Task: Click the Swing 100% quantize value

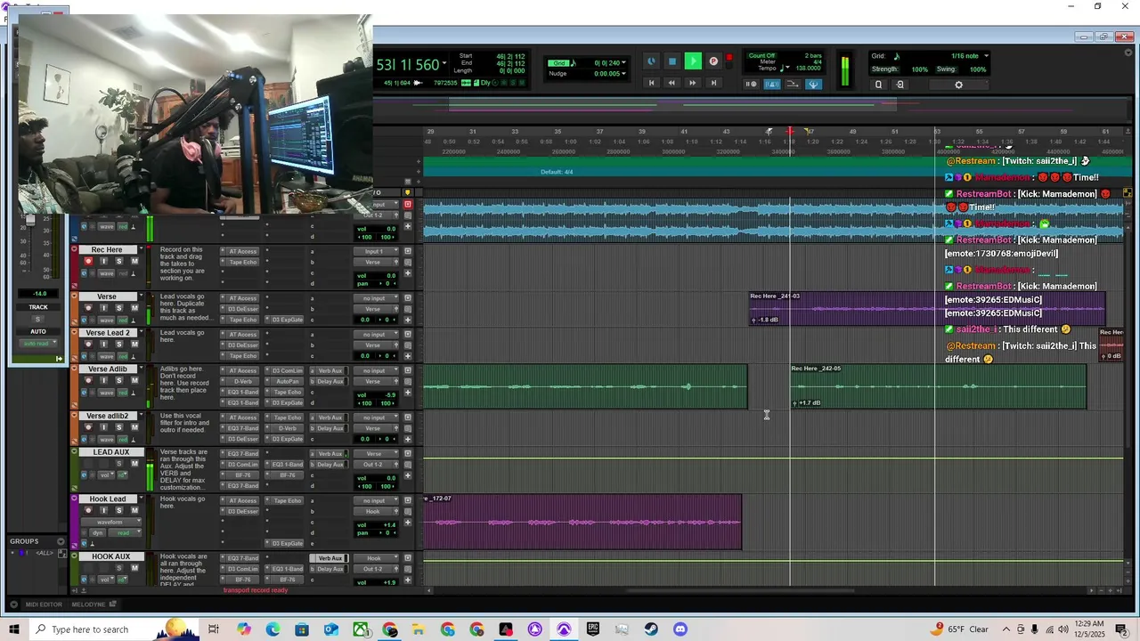Action: point(977,69)
